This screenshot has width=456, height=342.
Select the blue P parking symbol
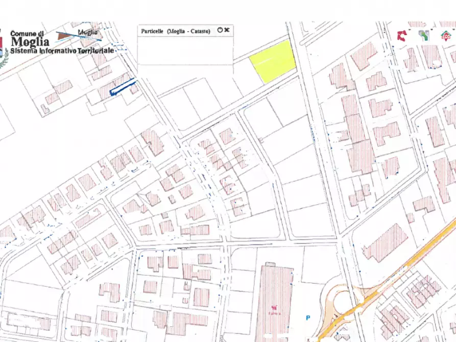click(308, 317)
